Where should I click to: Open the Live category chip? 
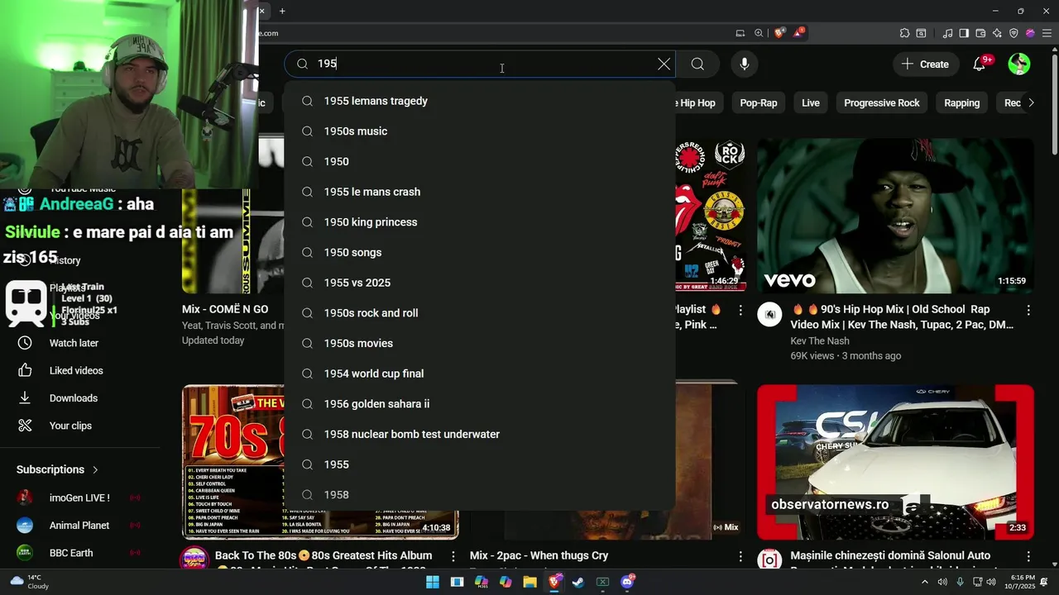pyautogui.click(x=811, y=103)
